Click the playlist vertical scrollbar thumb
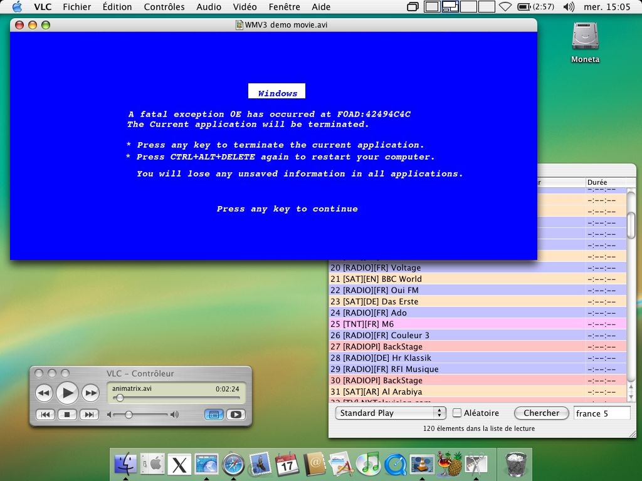Screen dimensions: 642x481 click(631, 225)
